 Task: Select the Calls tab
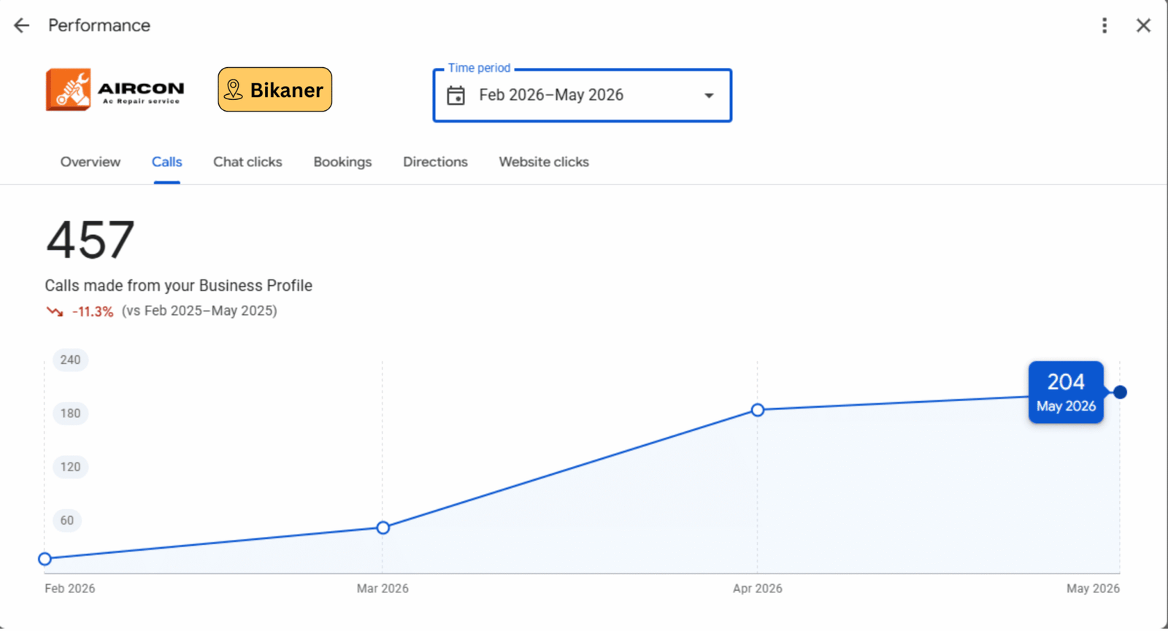167,162
